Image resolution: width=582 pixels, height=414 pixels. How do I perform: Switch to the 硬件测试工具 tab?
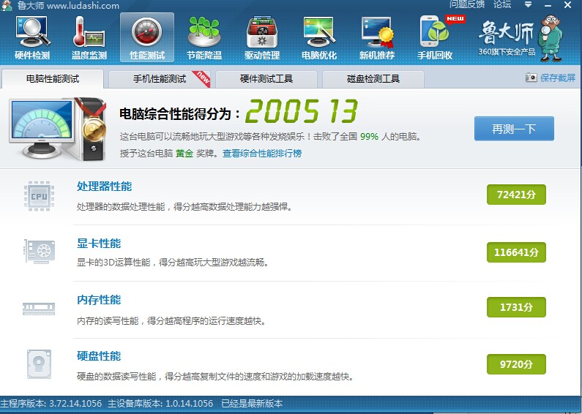point(266,79)
